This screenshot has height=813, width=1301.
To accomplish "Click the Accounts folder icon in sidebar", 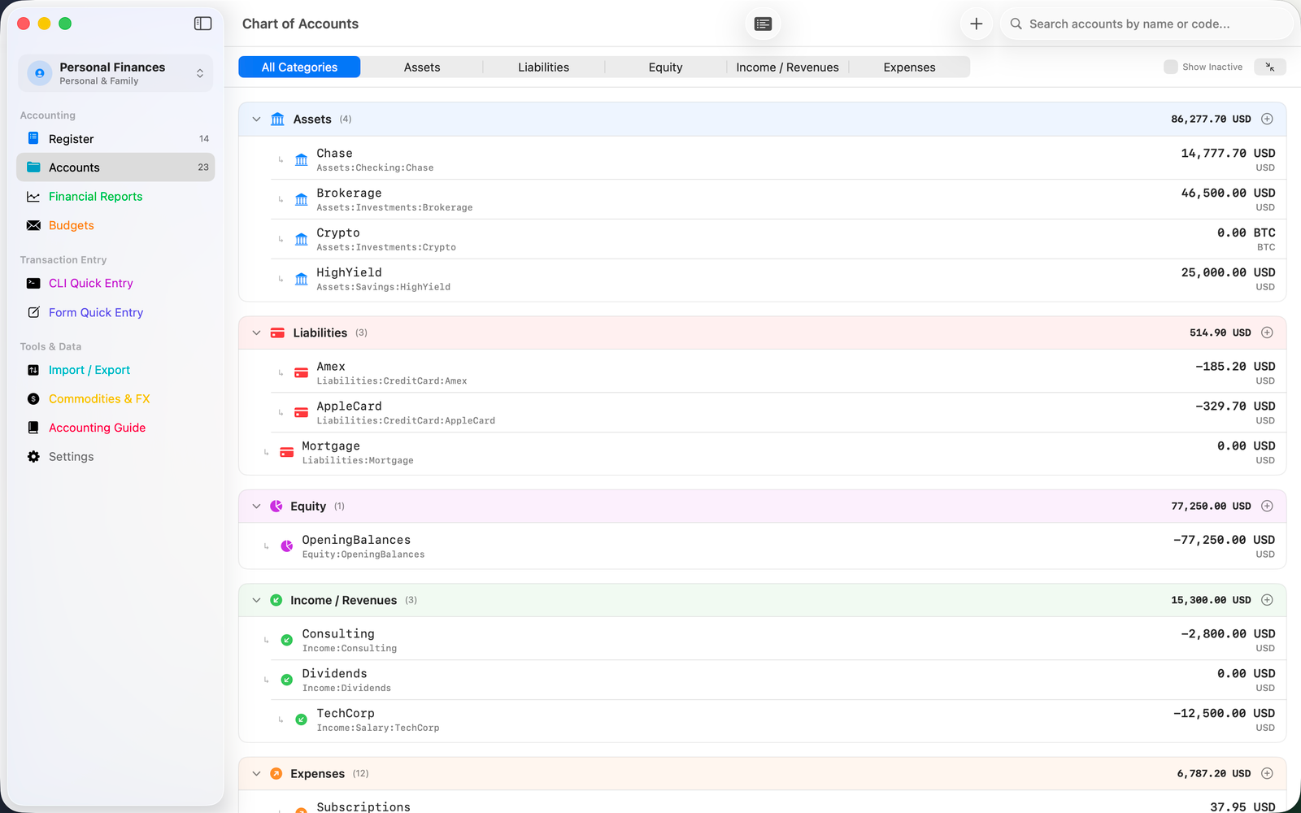I will [x=33, y=167].
